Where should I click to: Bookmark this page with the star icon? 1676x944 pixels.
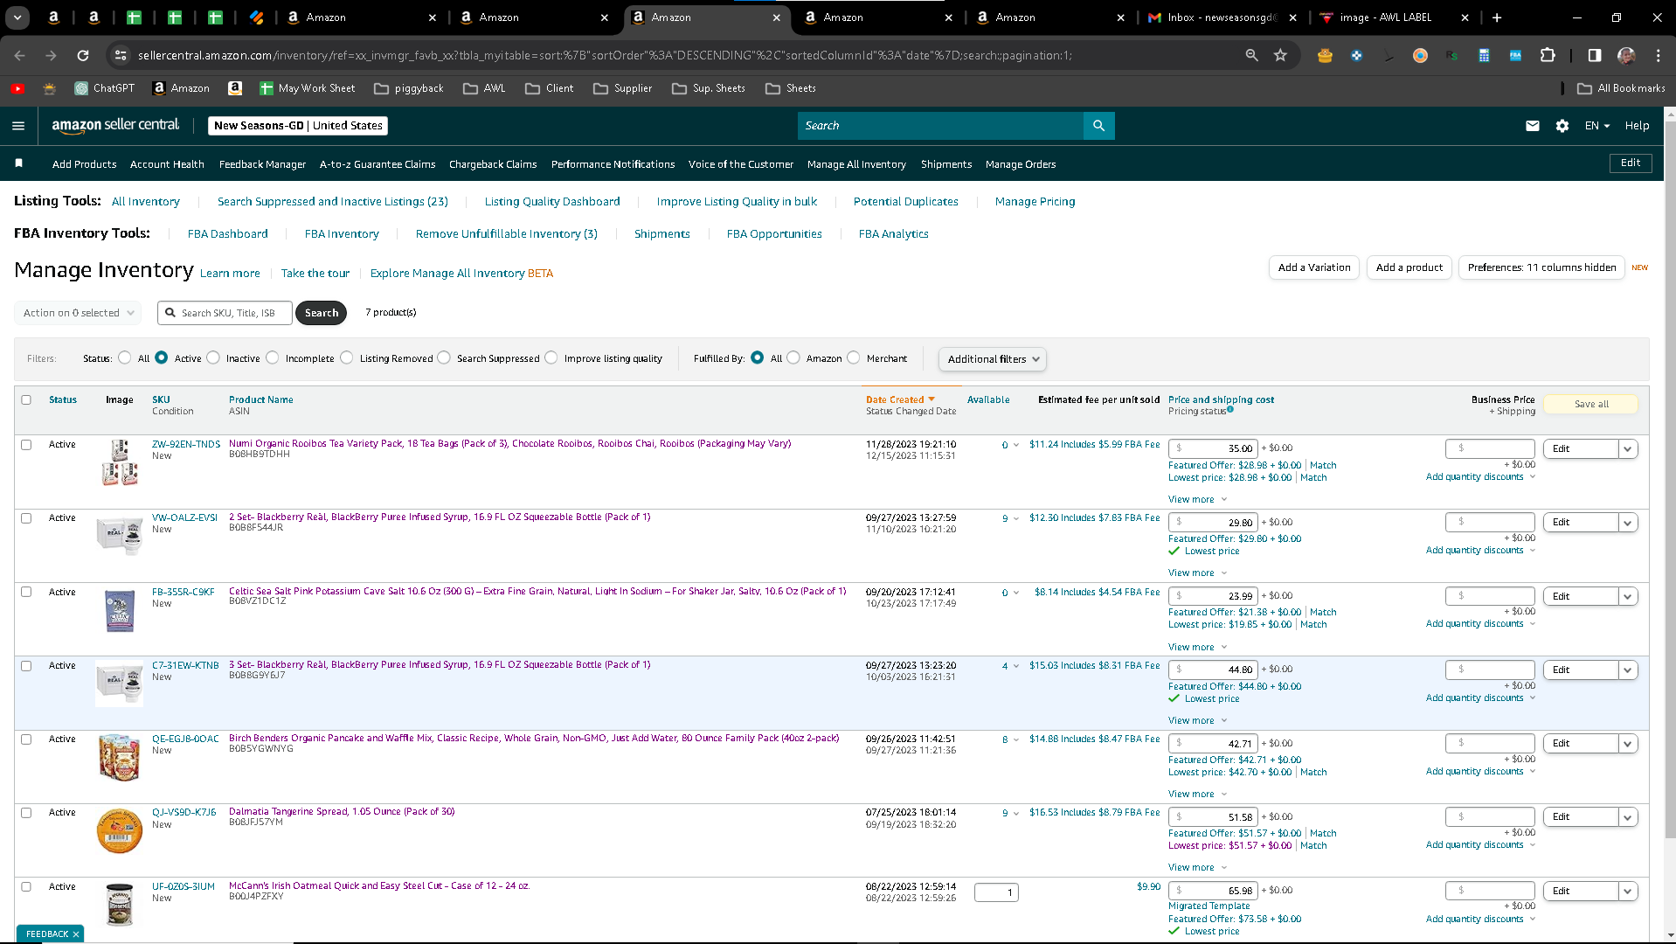click(1280, 55)
